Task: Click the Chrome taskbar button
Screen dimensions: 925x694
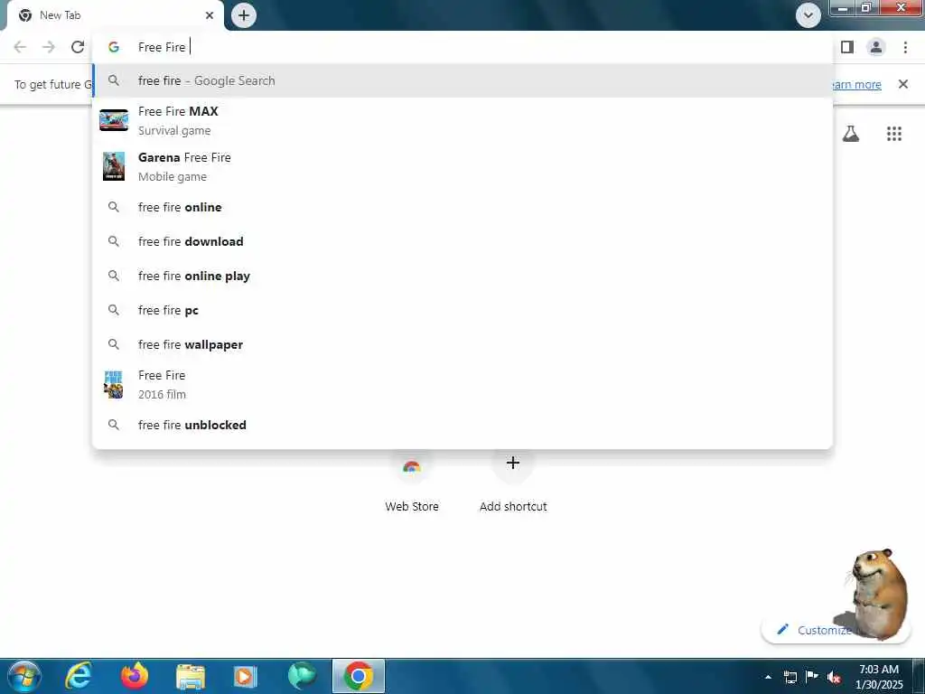Action: pos(358,676)
